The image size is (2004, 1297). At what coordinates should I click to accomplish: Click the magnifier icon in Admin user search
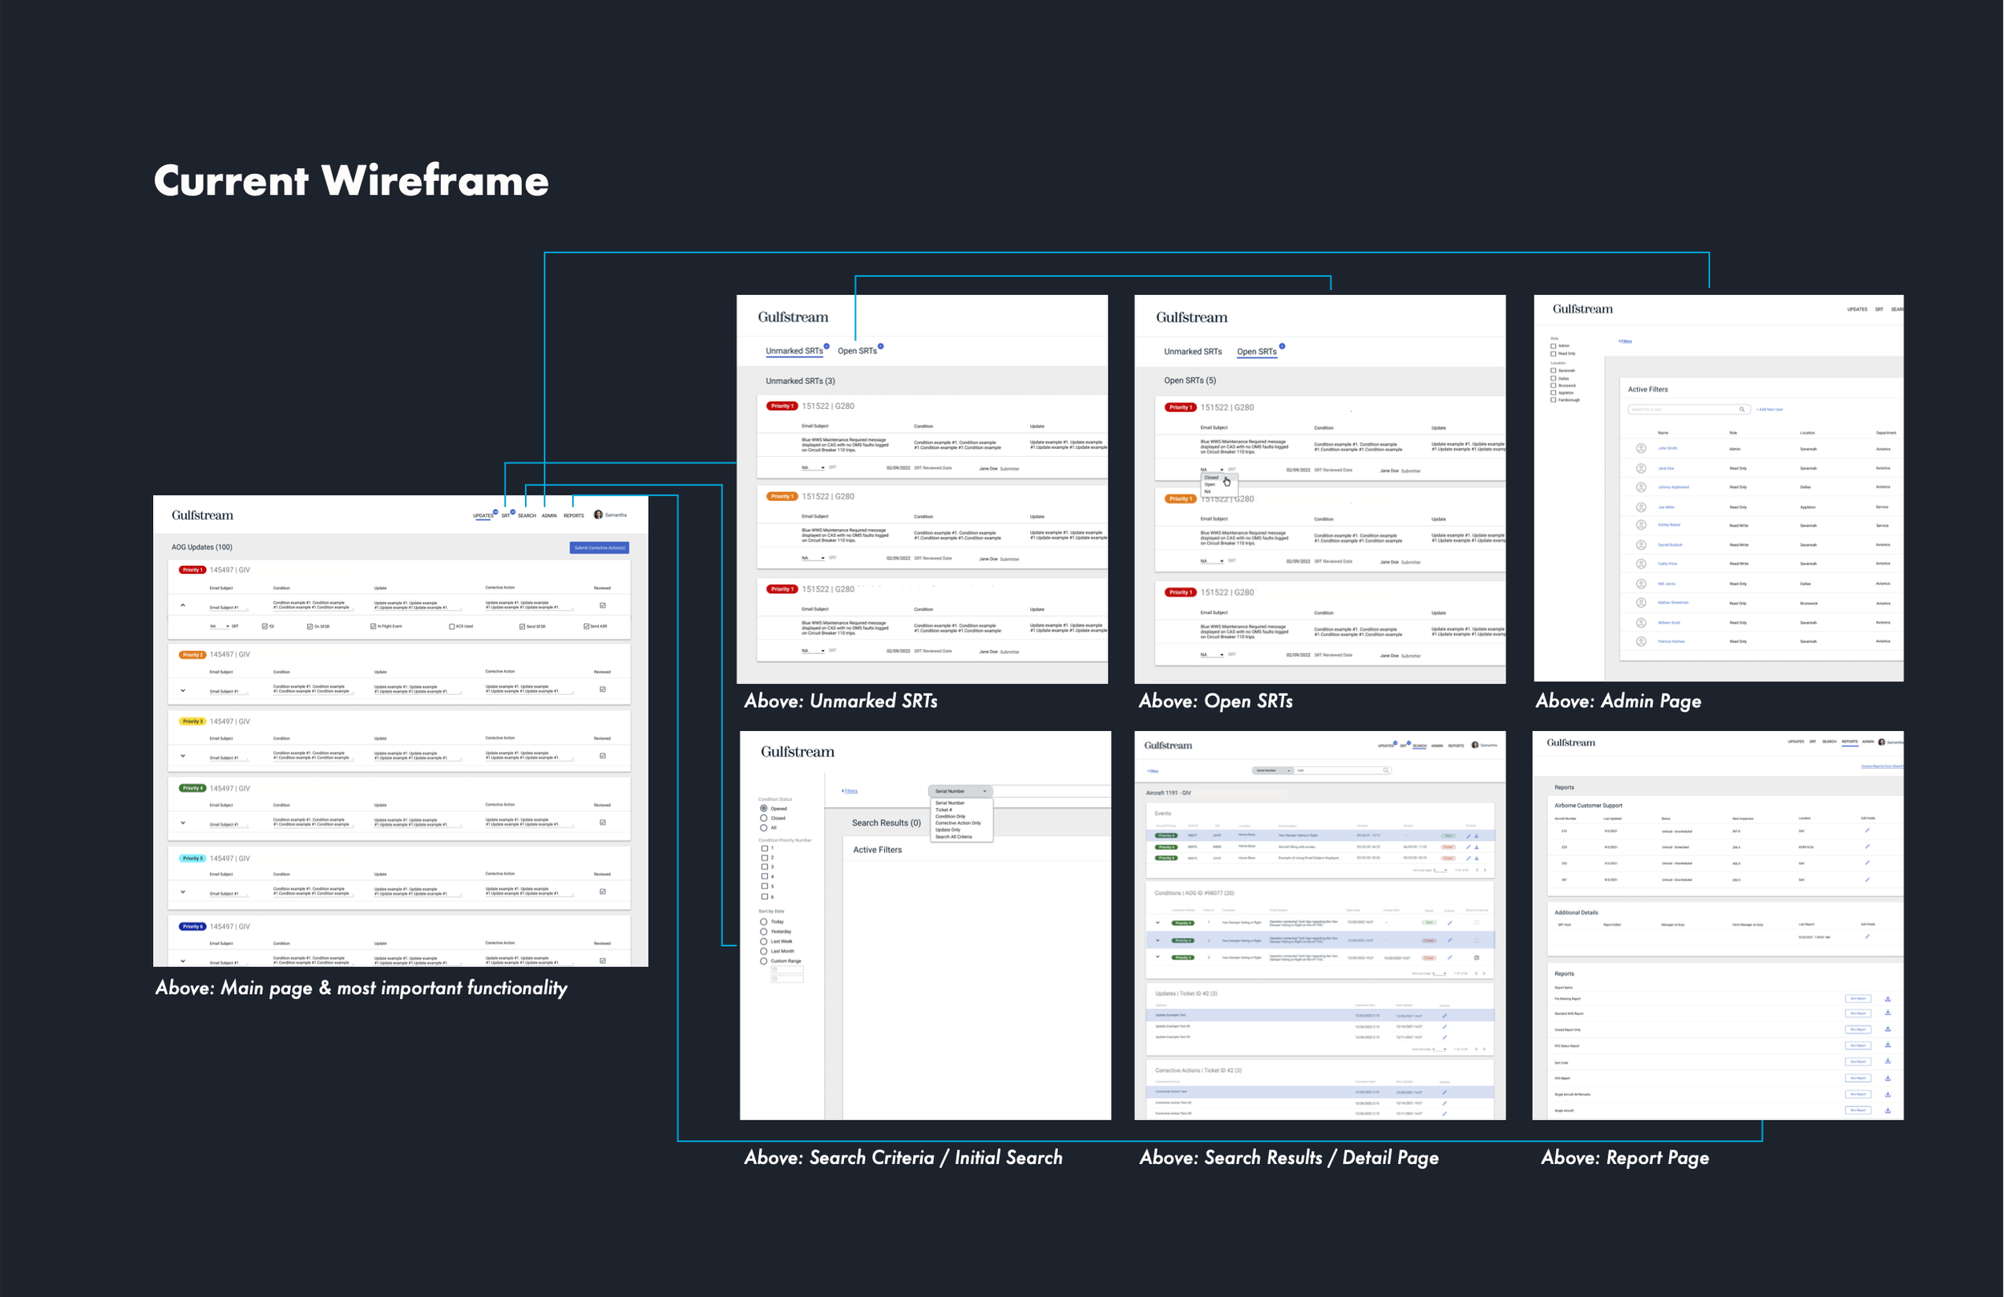click(1742, 410)
